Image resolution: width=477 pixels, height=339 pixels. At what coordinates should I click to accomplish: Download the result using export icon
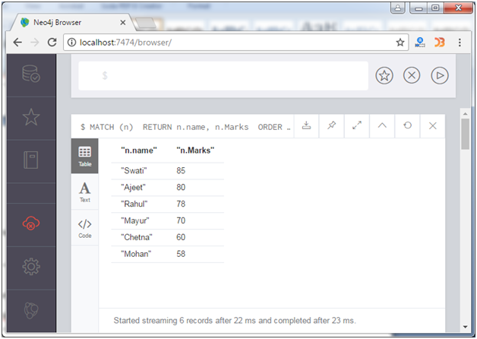click(306, 126)
